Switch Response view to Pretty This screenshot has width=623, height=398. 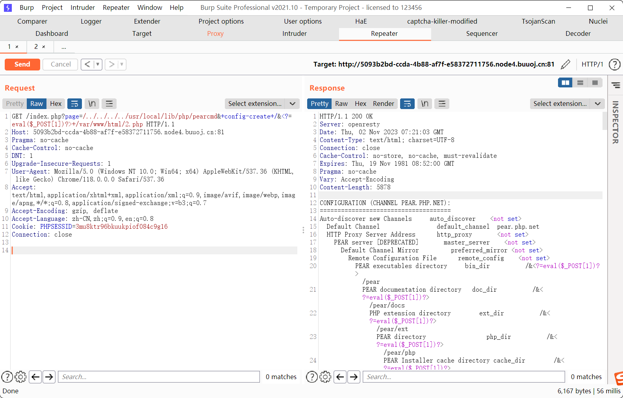pyautogui.click(x=319, y=104)
